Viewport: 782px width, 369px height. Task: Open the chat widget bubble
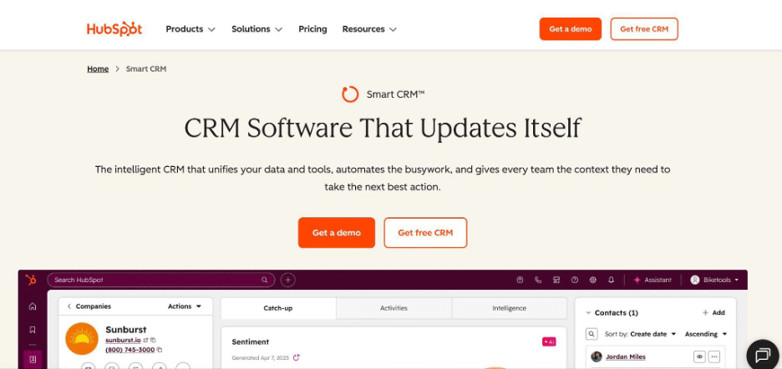click(x=763, y=355)
